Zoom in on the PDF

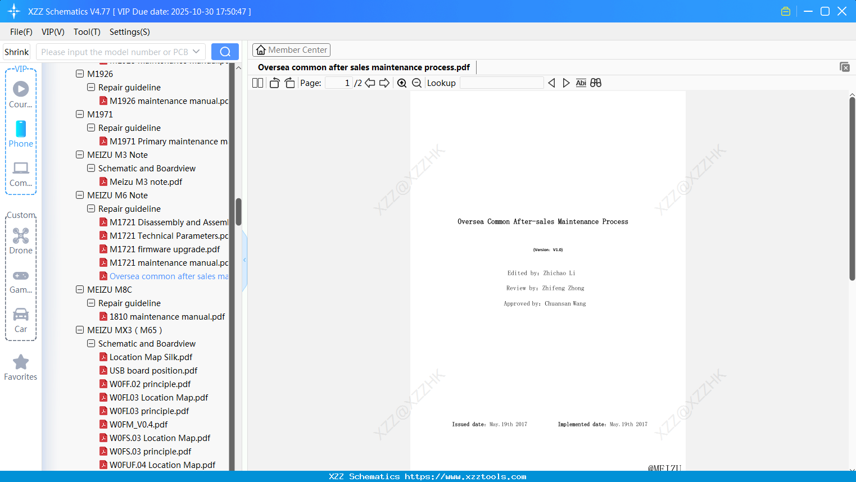[x=402, y=83]
